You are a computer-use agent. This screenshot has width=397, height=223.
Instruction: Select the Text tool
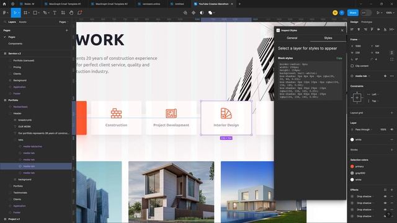tap(55, 12)
